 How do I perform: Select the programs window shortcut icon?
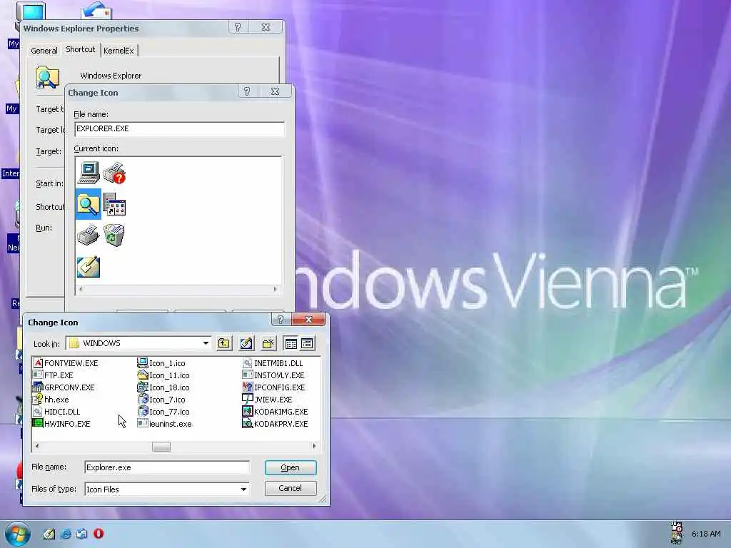pos(114,205)
